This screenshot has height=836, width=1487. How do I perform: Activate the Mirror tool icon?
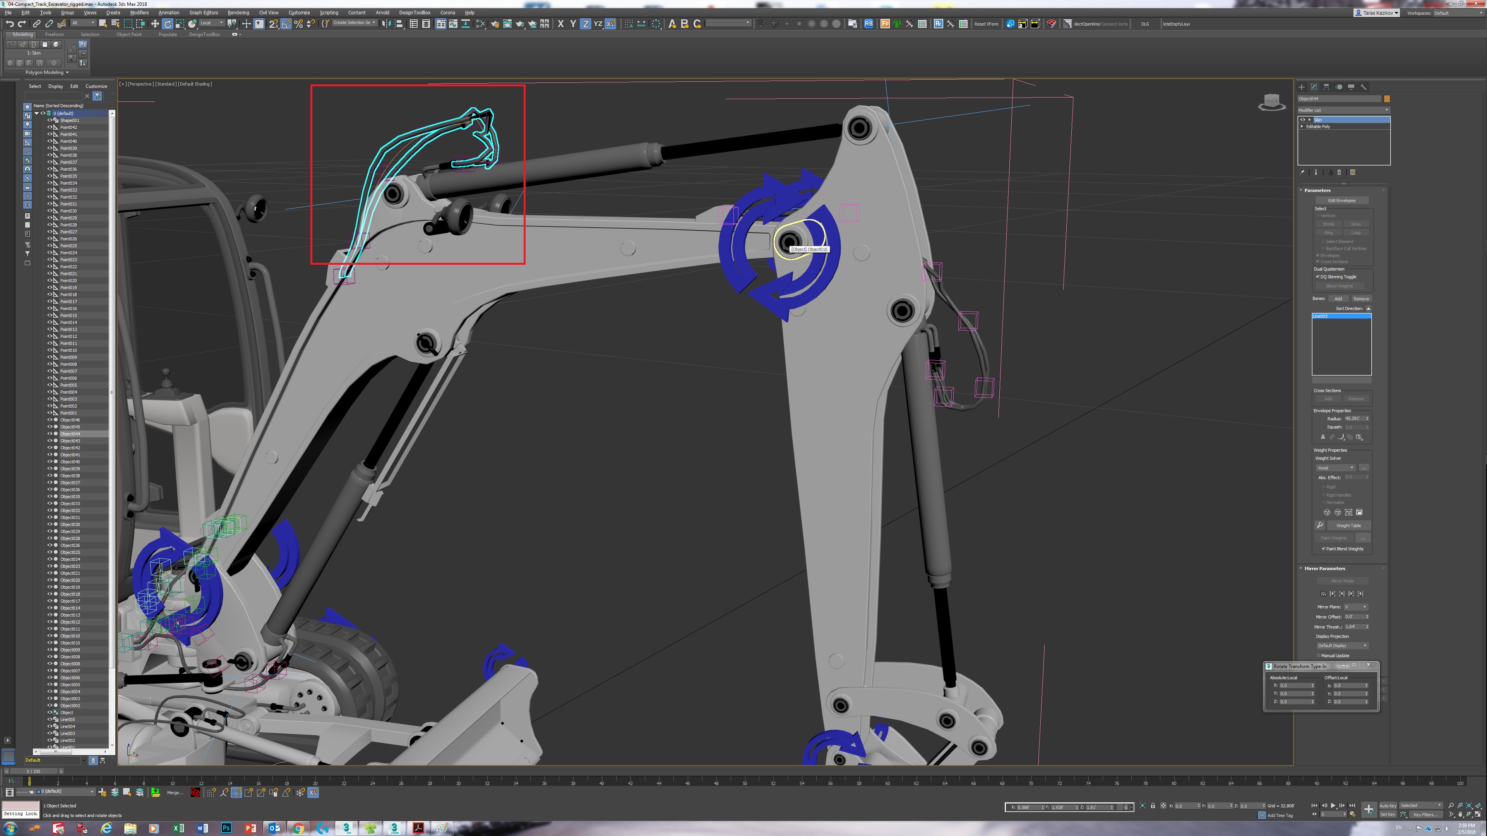tap(387, 24)
